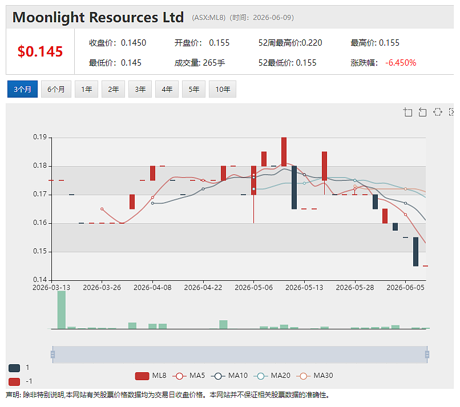Click the 52最低价: 0.155 value
Viewport: 460px width, 407px height.
[x=287, y=63]
